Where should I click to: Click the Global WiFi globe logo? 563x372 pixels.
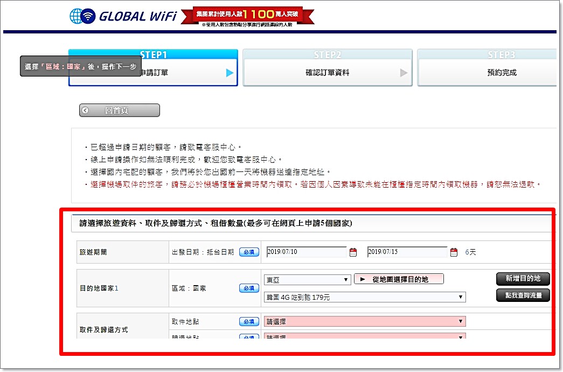(82, 16)
